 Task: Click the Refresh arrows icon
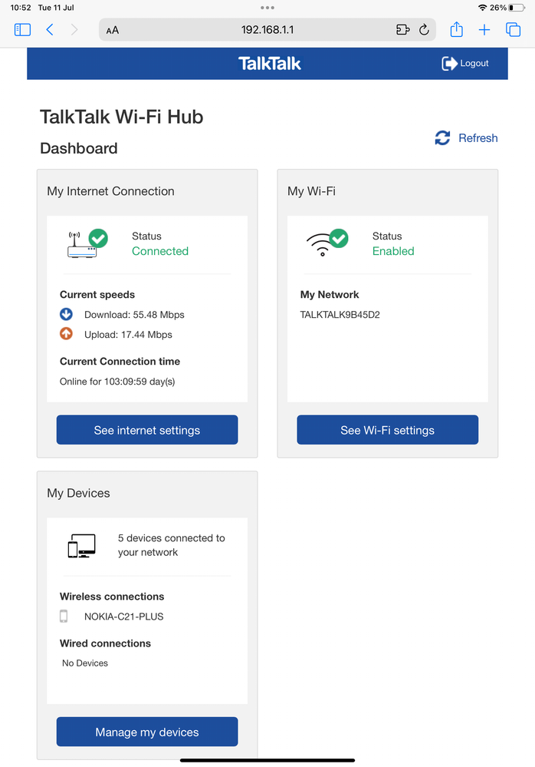[442, 138]
